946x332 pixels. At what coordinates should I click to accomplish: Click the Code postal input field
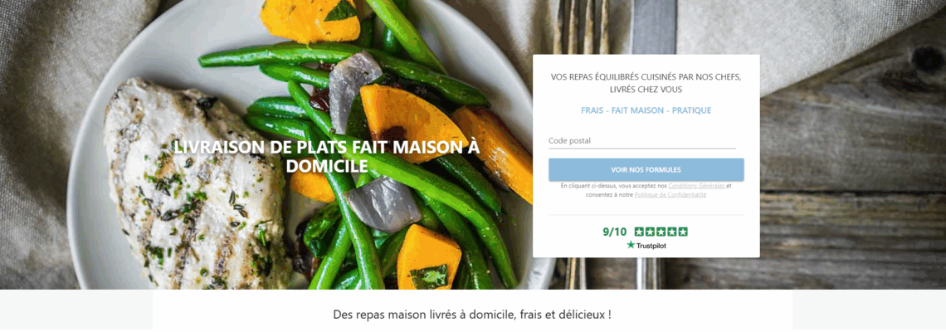642,140
